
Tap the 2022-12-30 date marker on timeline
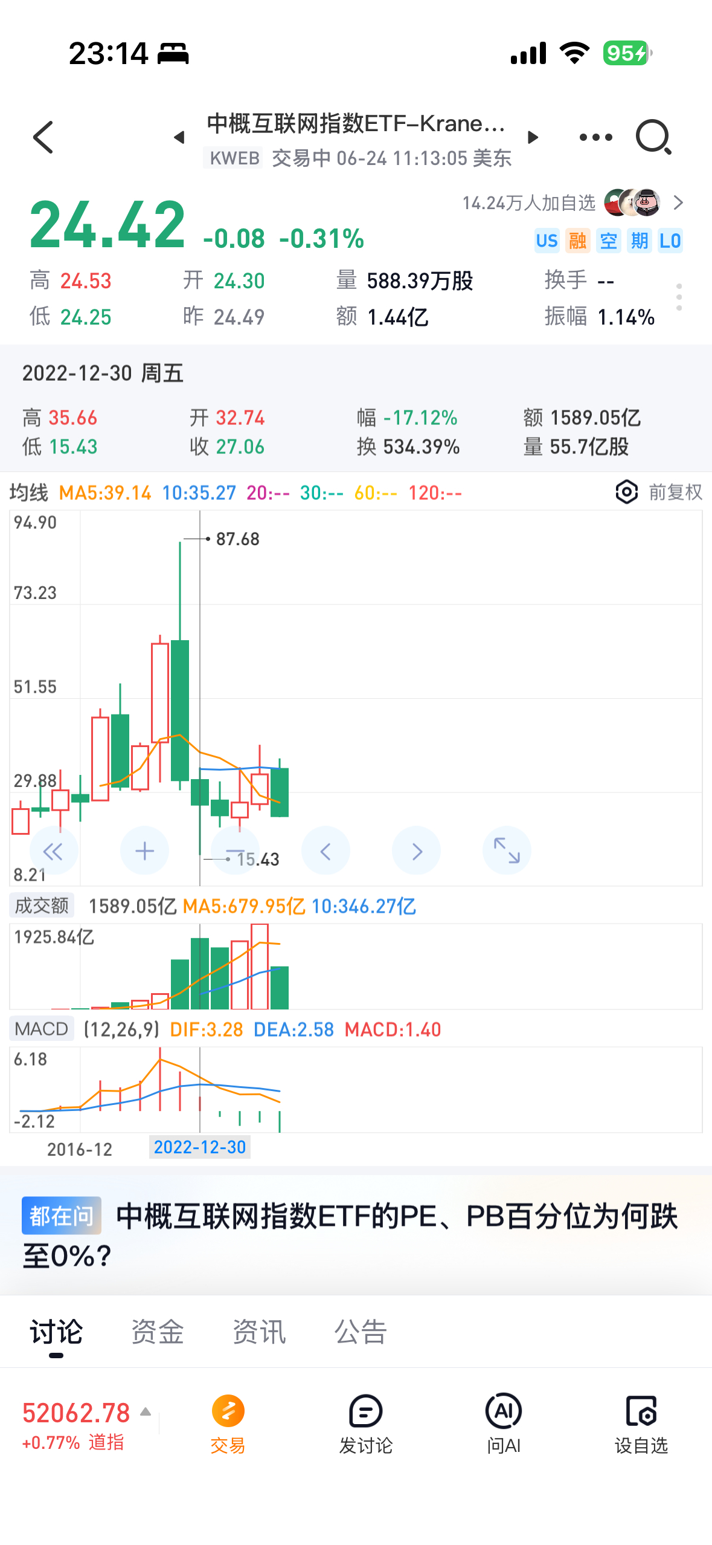(200, 1147)
